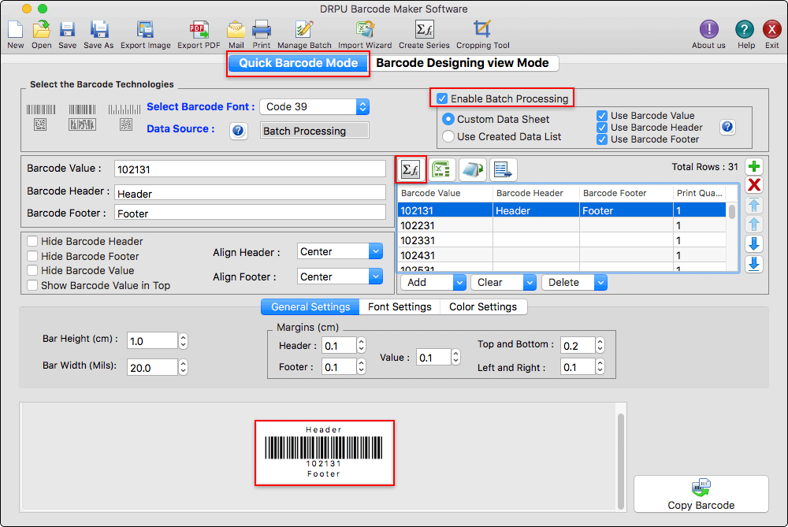The width and height of the screenshot is (788, 527).
Task: Open the Font Settings tab
Action: (x=400, y=306)
